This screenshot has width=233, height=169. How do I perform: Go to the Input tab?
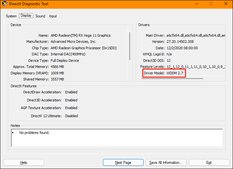coord(53,16)
